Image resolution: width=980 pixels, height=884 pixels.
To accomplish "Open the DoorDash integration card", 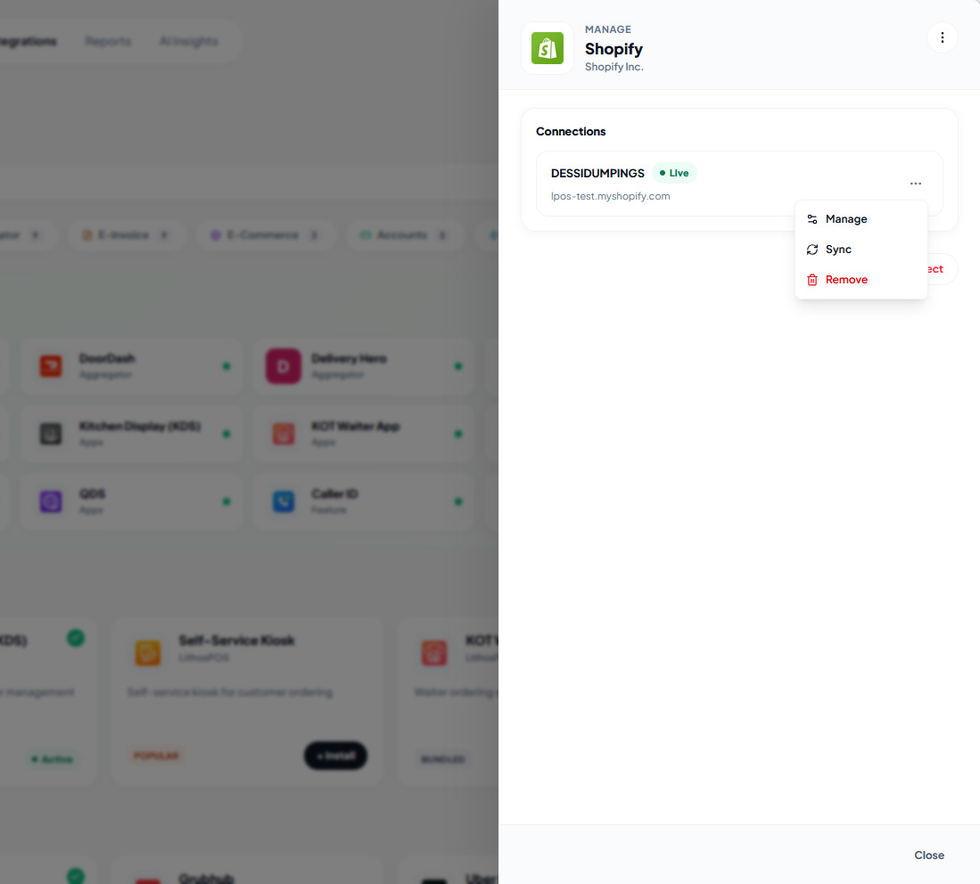I will (131, 366).
